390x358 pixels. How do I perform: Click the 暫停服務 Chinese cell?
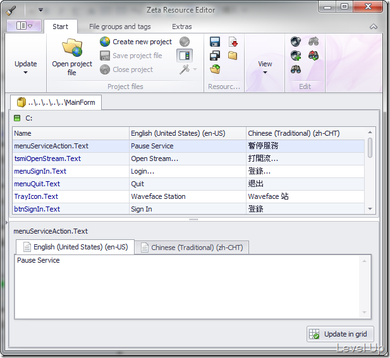(x=305, y=146)
